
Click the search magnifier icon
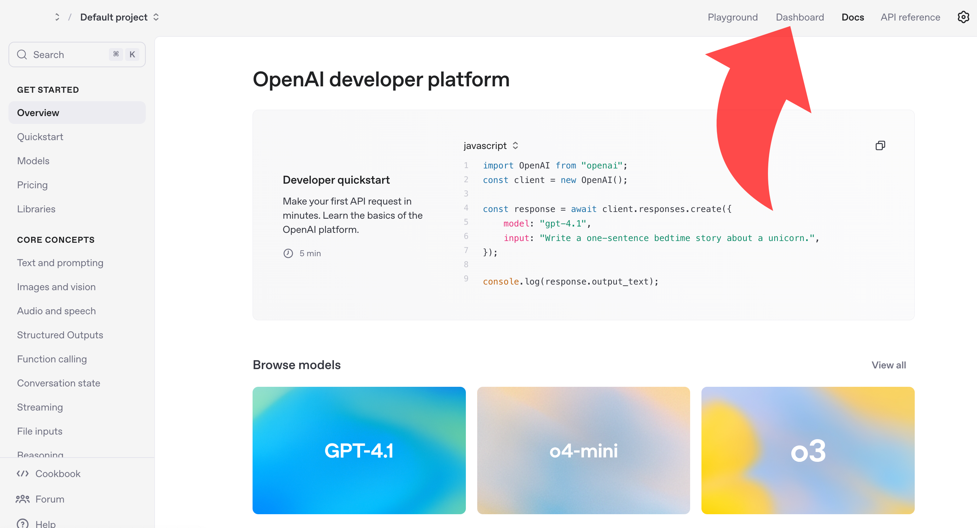[22, 54]
